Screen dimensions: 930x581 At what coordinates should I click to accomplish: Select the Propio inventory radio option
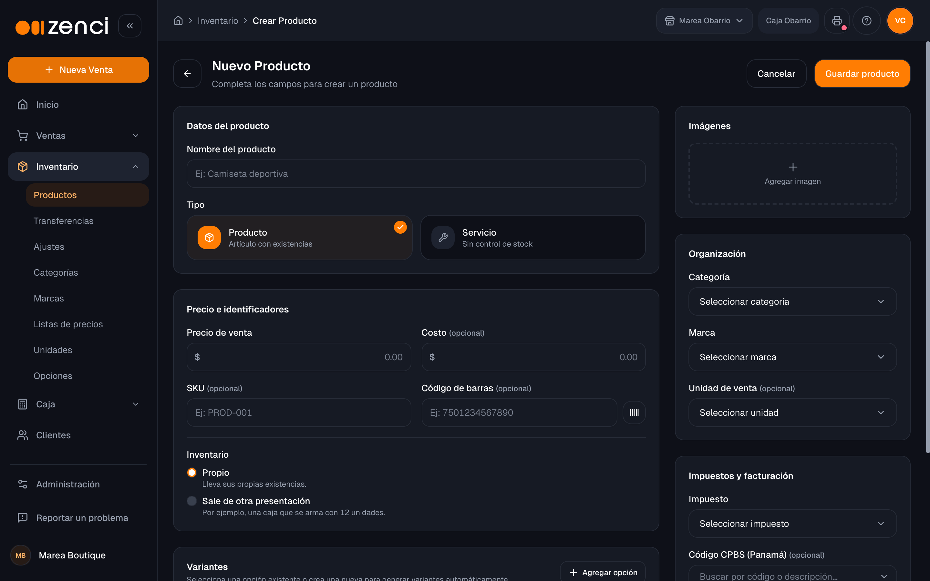tap(192, 473)
